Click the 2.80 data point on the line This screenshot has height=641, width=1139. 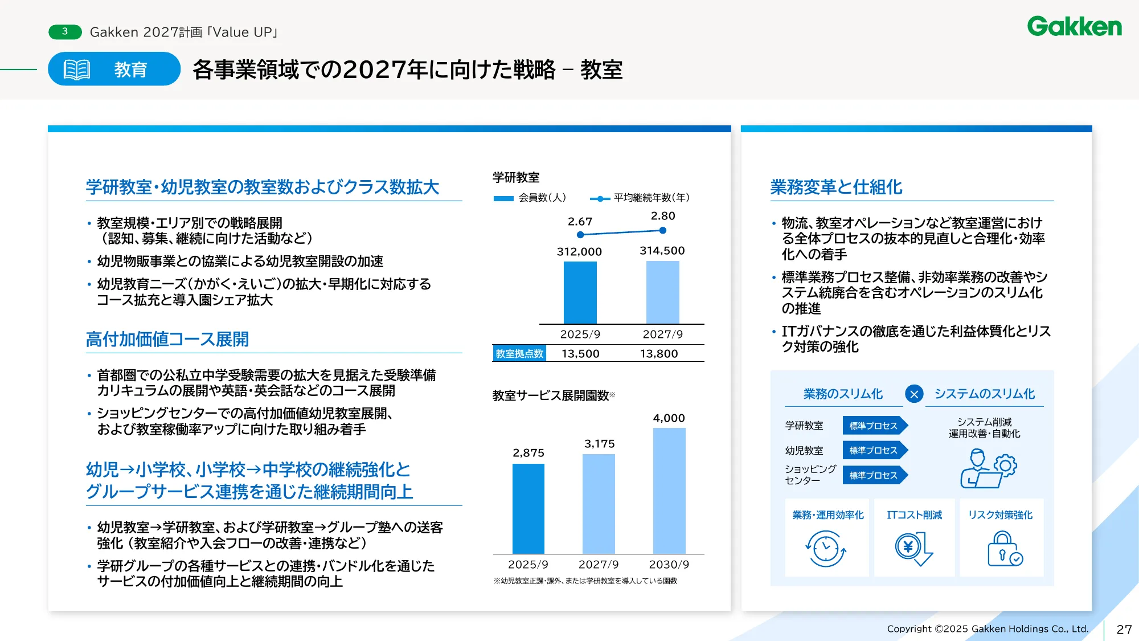pyautogui.click(x=662, y=230)
